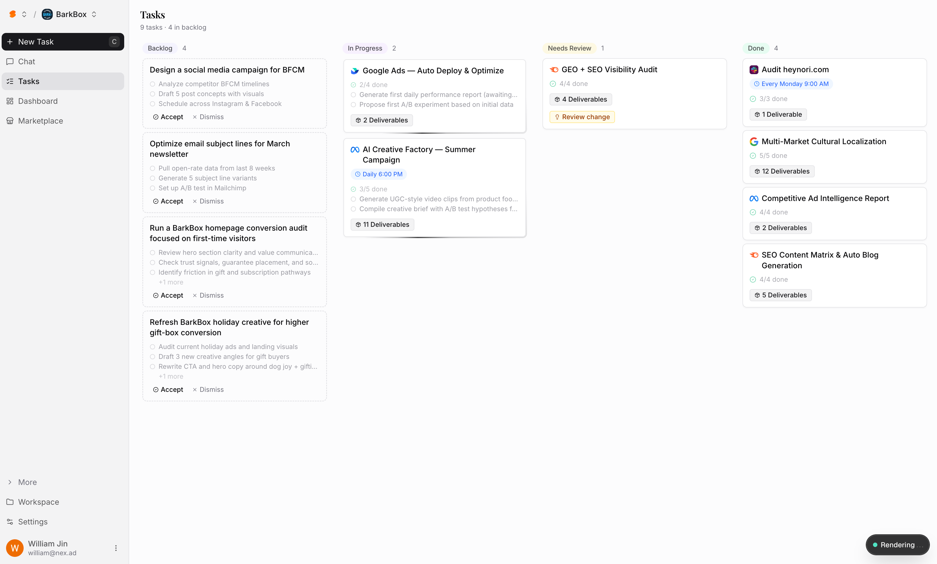
Task: Open the 11 Deliverables chip
Action: click(x=382, y=225)
